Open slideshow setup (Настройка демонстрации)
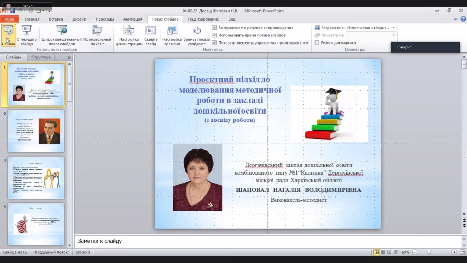This screenshot has width=467, height=263. coord(129,35)
